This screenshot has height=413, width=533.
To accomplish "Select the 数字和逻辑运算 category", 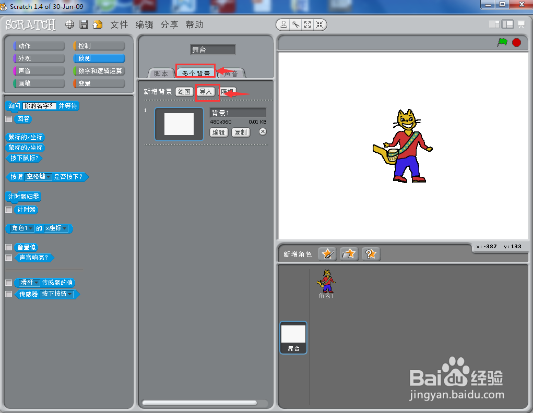I will click(x=99, y=71).
